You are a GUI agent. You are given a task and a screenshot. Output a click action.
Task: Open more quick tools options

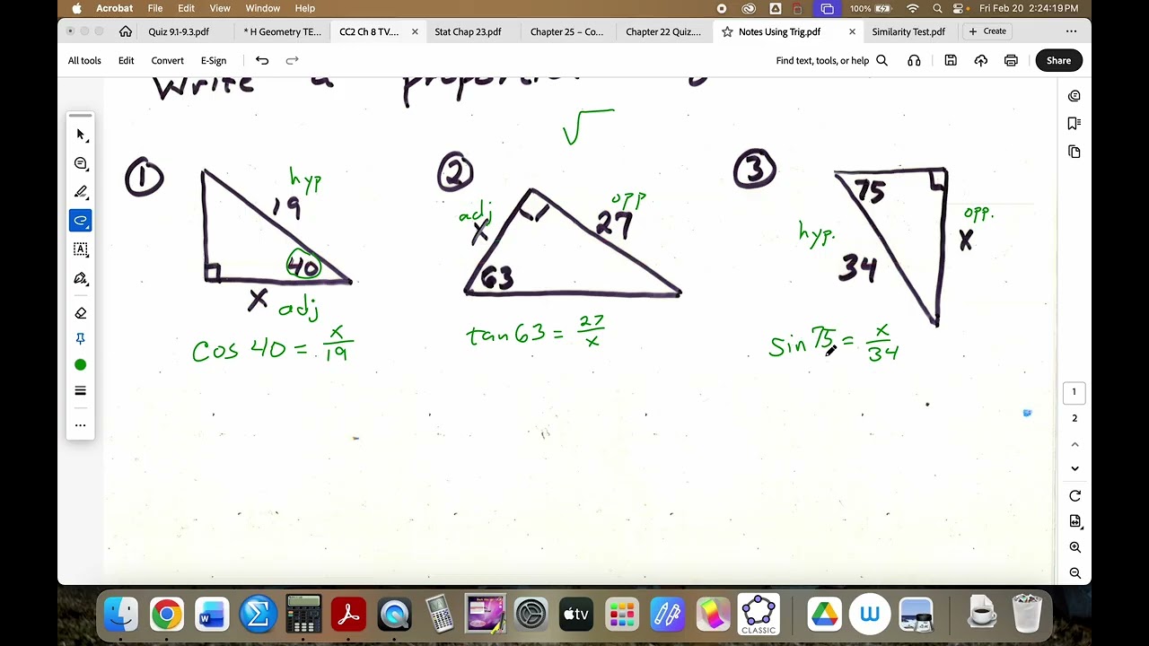click(81, 425)
